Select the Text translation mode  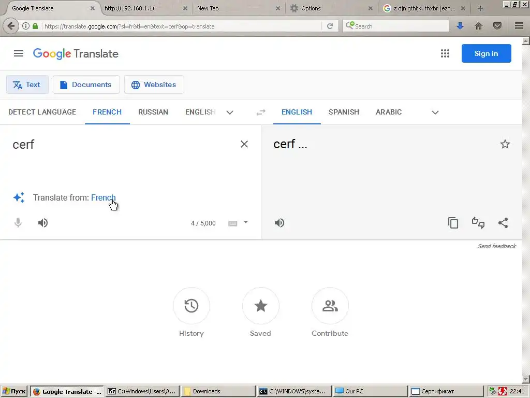27,84
